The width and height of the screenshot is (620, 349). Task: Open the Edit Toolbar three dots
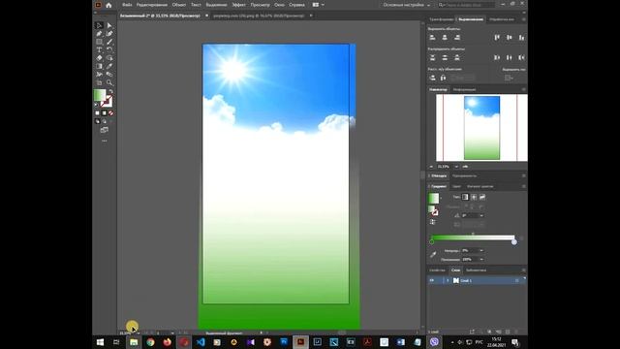point(105,141)
